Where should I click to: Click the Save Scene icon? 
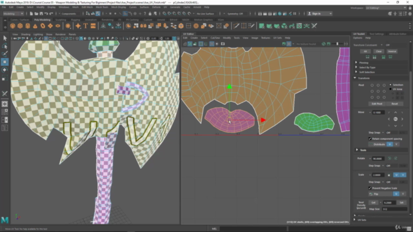pyautogui.click(x=41, y=14)
